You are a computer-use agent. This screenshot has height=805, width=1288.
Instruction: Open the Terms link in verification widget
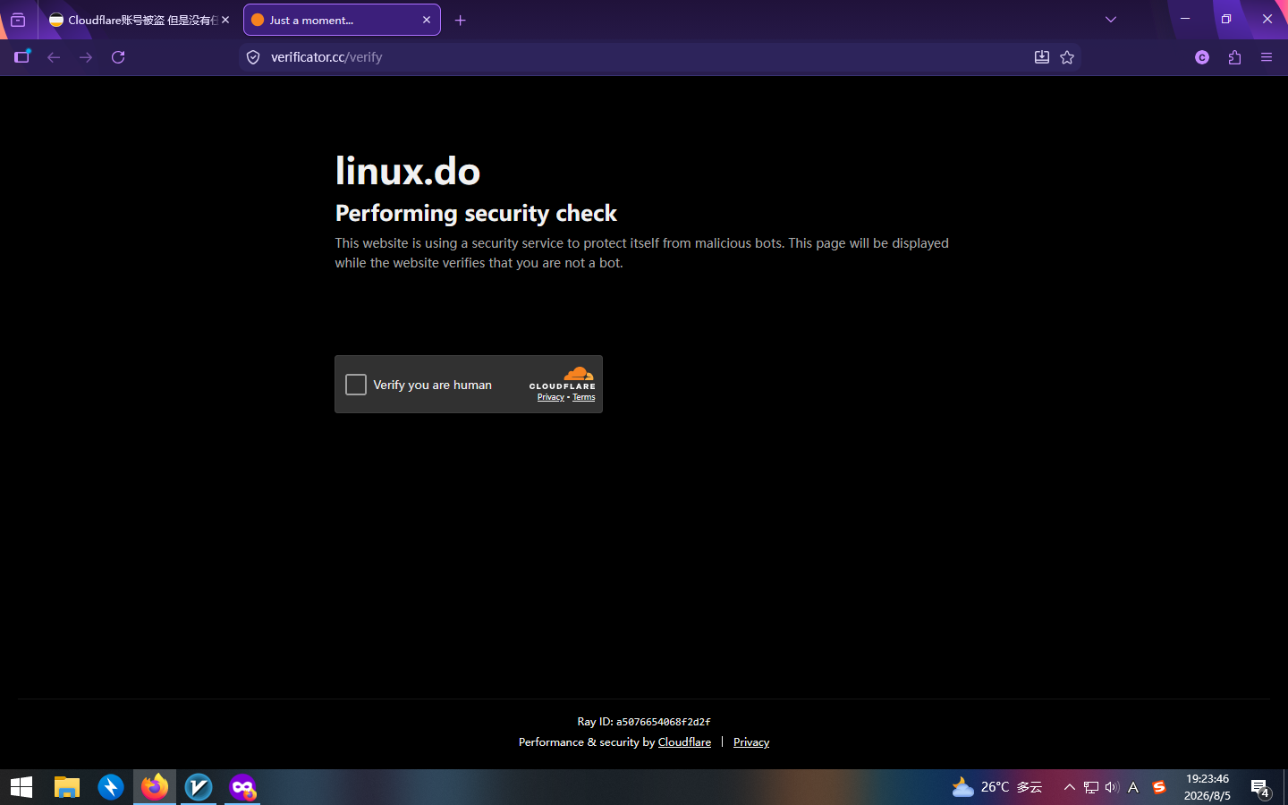coord(584,397)
